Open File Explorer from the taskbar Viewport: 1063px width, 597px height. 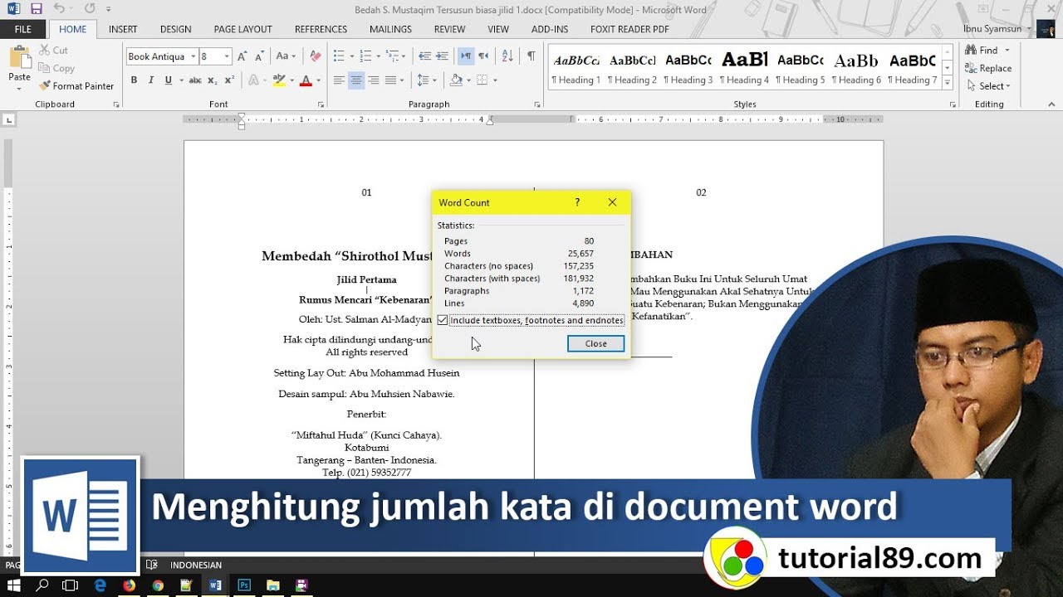(272, 585)
